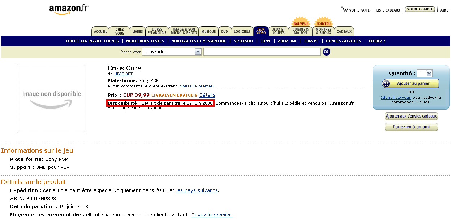
Task: Click the ASIN B0017HPS98 text
Action: click(33, 199)
